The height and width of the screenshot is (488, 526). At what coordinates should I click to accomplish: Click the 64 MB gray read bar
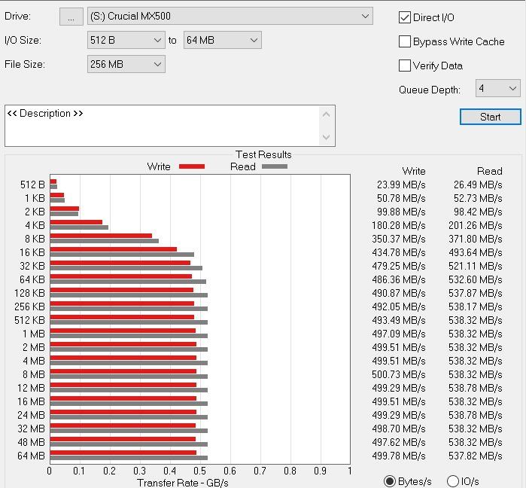pyautogui.click(x=129, y=458)
